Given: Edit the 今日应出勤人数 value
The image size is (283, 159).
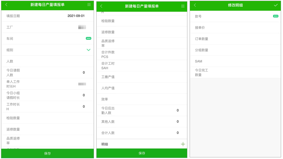Looking at the screenshot, I should (x=178, y=111).
